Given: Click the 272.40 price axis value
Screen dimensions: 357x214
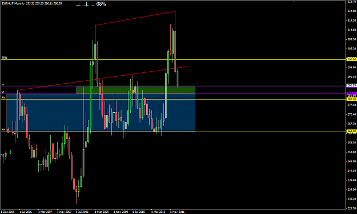Looking at the screenshot, I should (351, 114).
